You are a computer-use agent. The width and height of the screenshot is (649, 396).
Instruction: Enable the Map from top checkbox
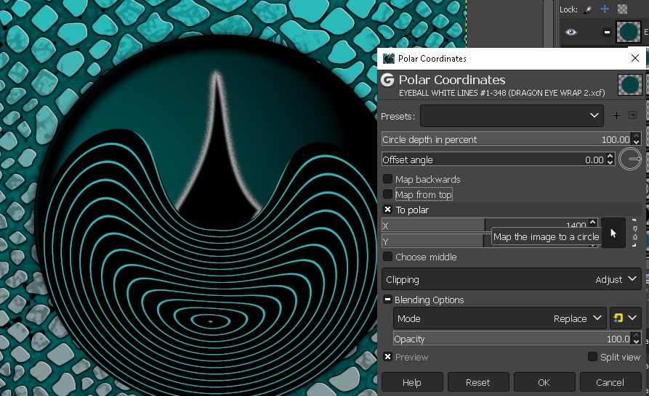(x=387, y=194)
